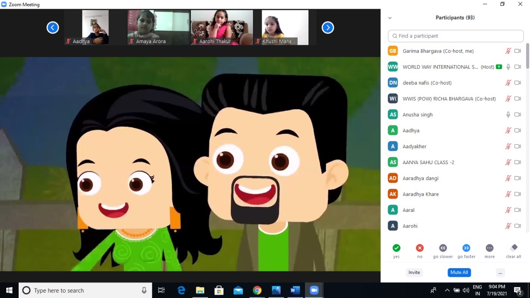
Task: Click the host's microphone icon
Action: 508,67
